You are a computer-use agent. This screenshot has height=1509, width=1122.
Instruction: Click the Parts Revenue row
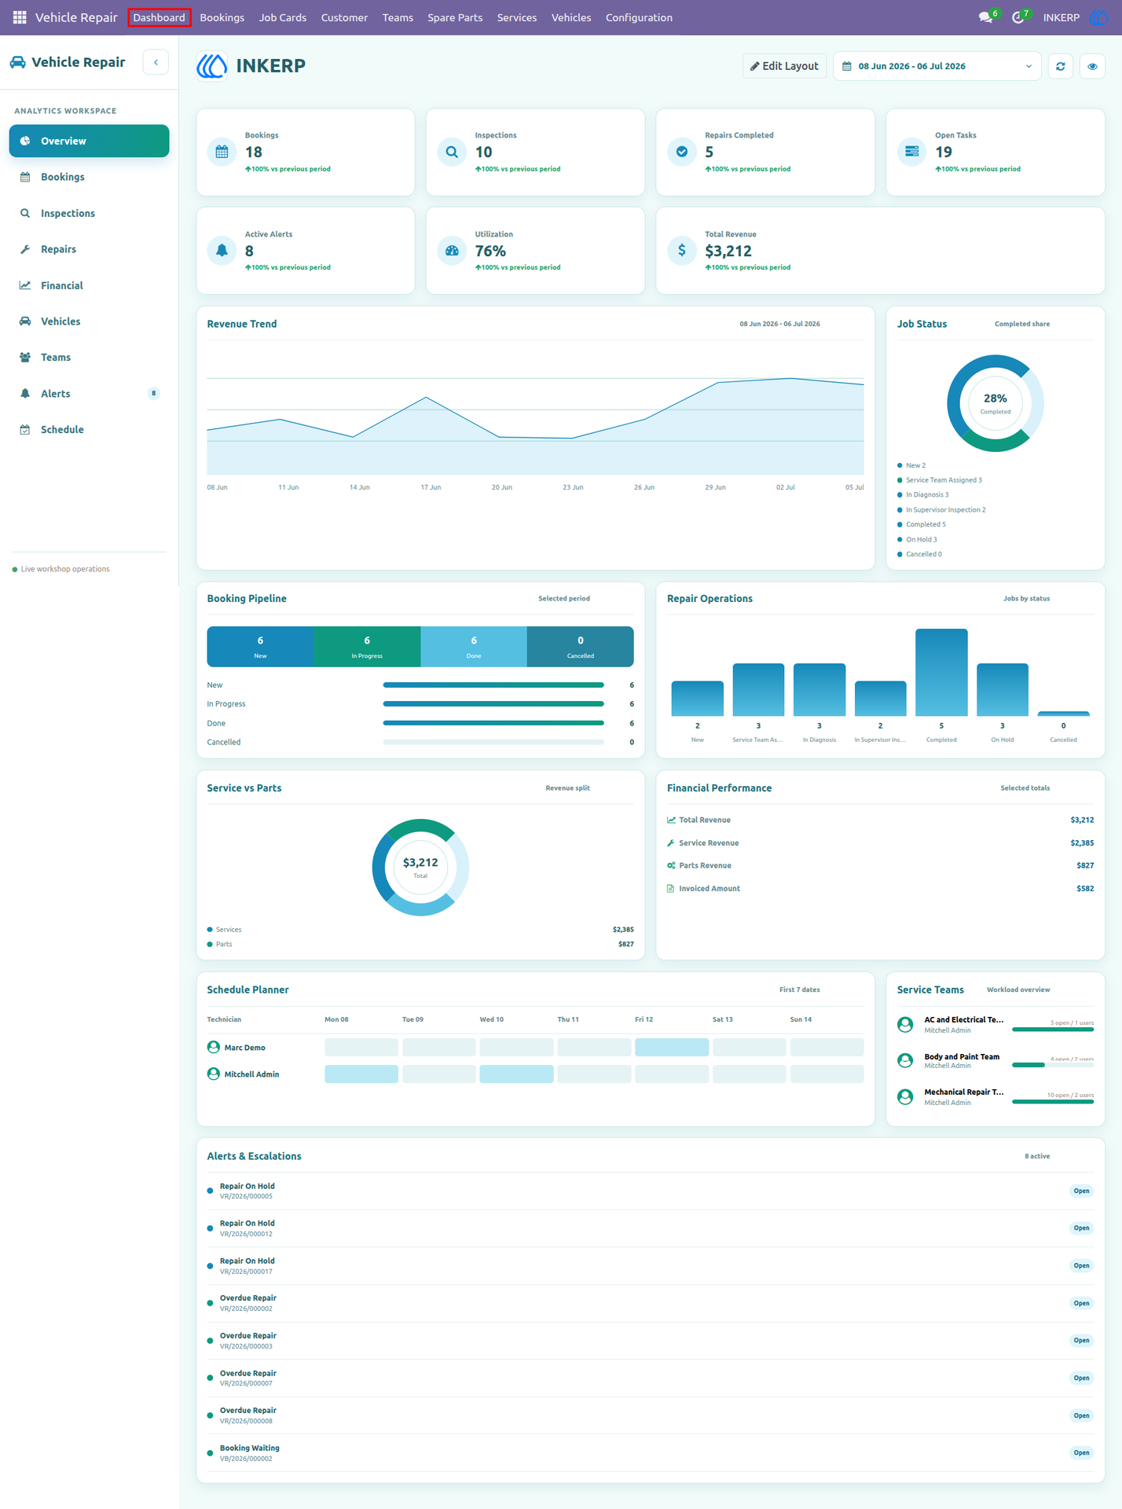coord(880,865)
